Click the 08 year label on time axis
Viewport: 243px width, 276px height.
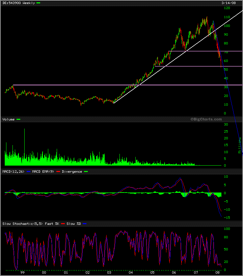(x=217, y=273)
